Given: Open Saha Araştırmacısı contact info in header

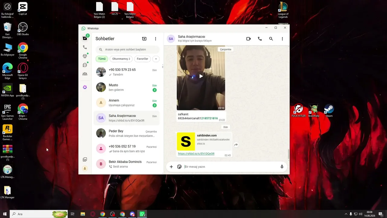Looking at the screenshot, I should 195,38.
